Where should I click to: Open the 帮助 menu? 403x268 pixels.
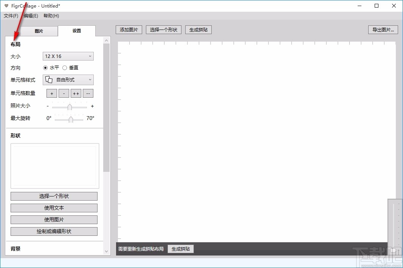coord(50,16)
